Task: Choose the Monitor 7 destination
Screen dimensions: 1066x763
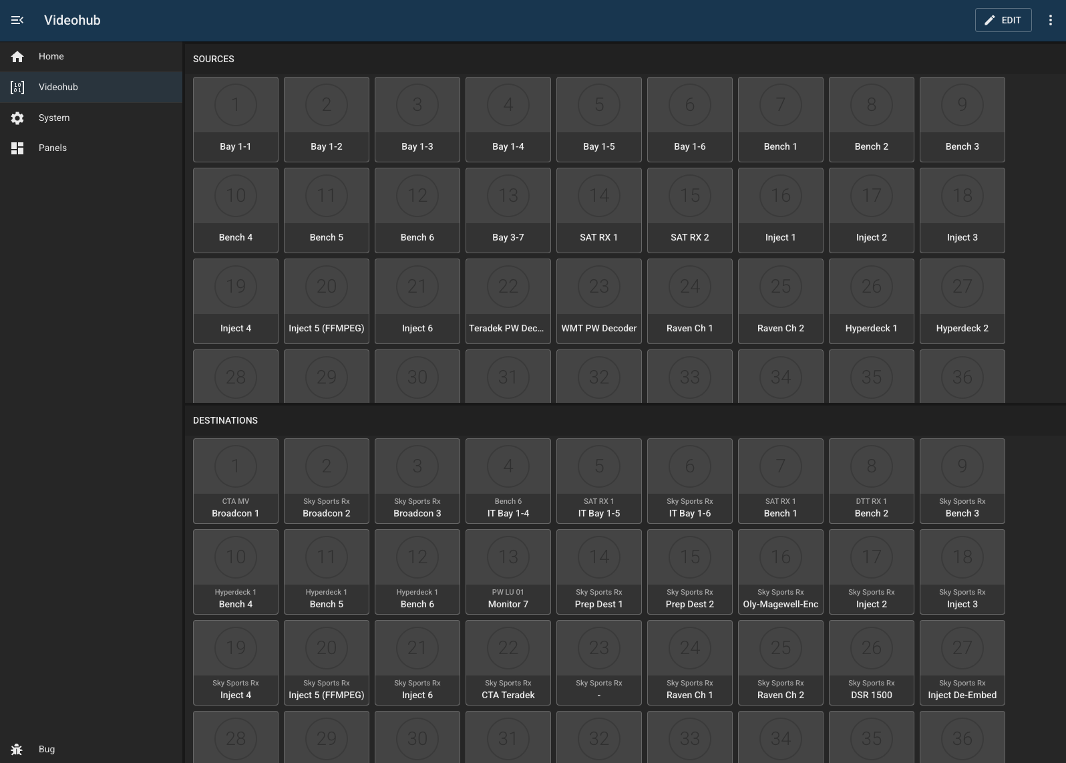Action: (x=508, y=572)
